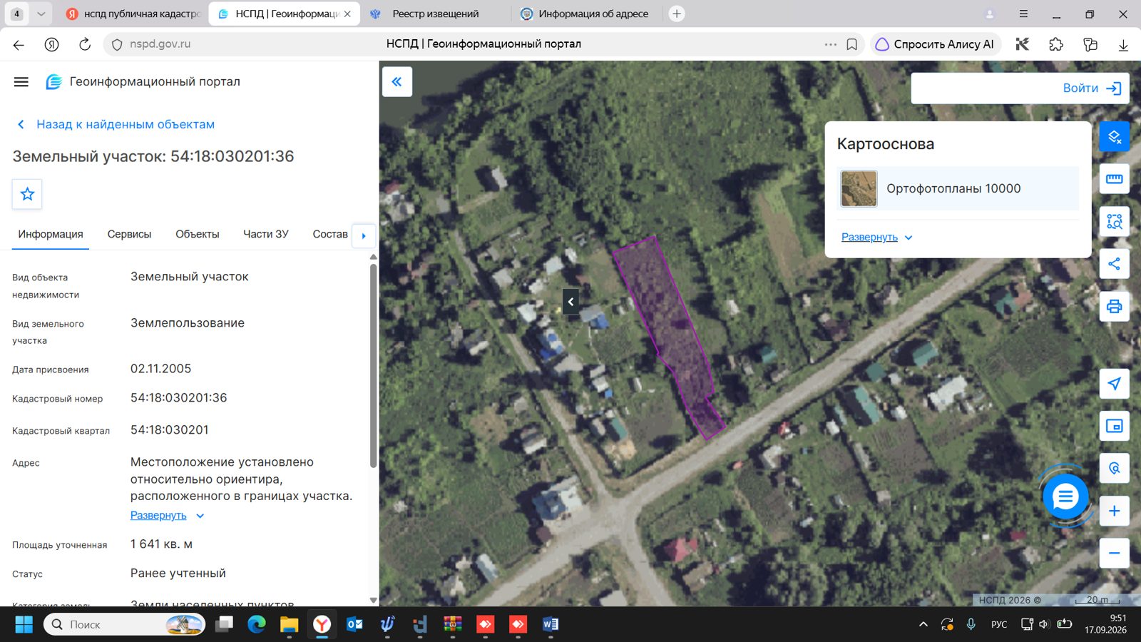Open the chat support bubble

click(1065, 496)
